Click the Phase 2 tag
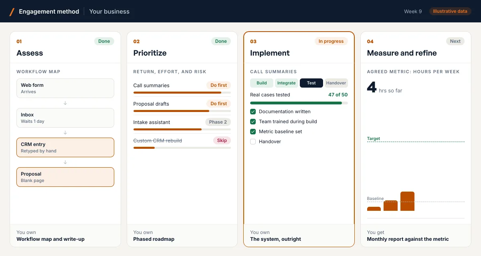 tap(218, 122)
